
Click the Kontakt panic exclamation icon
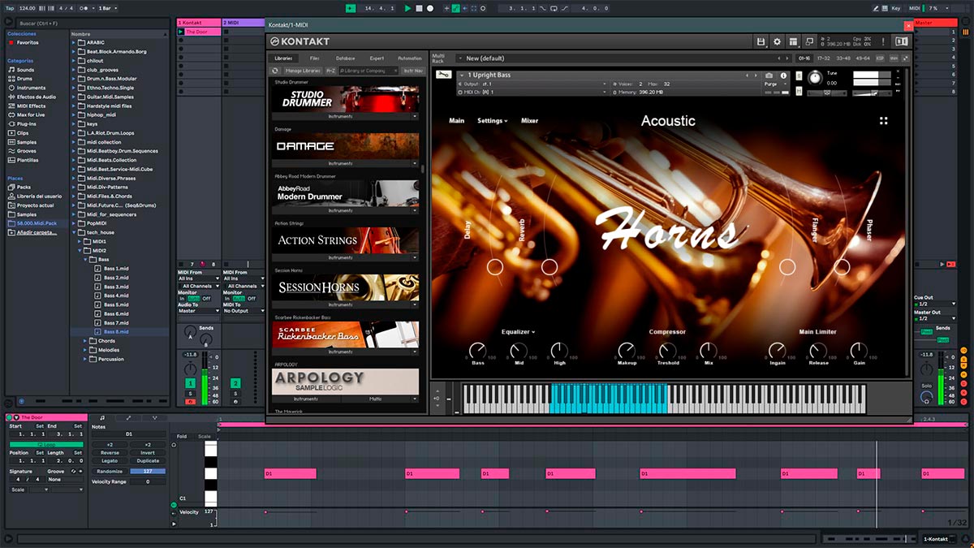pos(882,41)
